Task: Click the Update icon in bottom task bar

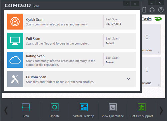Action: (x=55, y=107)
